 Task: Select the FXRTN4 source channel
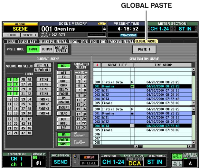44,113
